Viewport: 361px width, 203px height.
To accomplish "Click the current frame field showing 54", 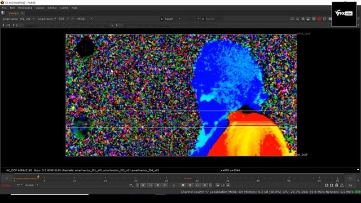I will point(350,186).
